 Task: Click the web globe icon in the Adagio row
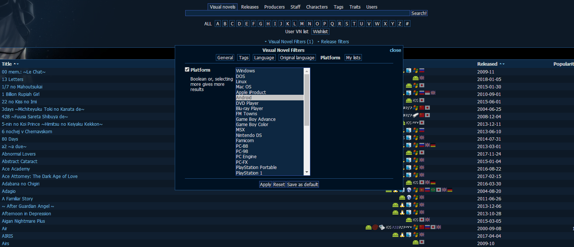pos(409,190)
